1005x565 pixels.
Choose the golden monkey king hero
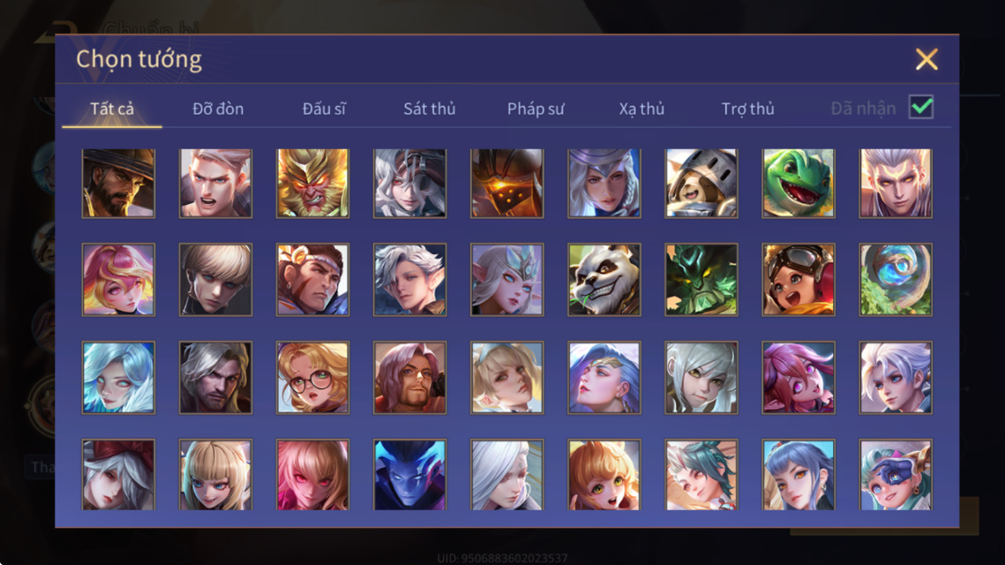click(x=312, y=184)
